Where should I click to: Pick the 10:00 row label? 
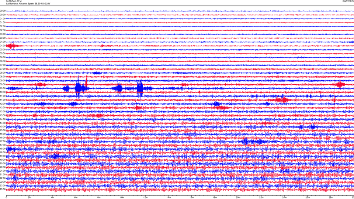[x=3, y=88]
